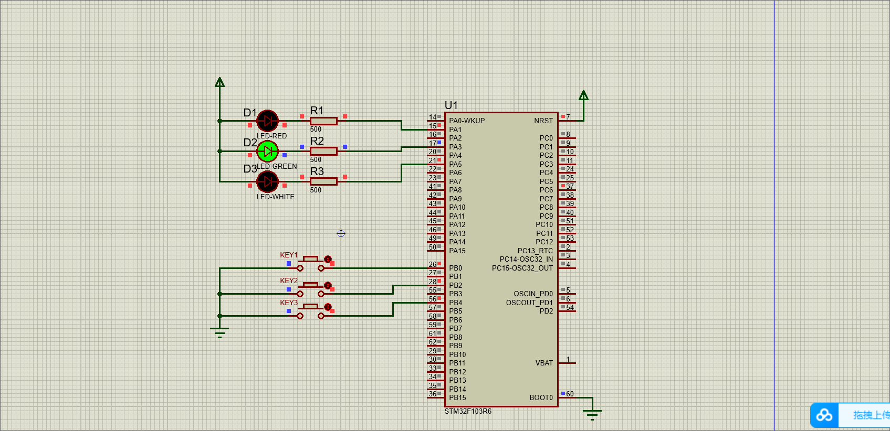Click the 500 value under R1
Image resolution: width=890 pixels, height=431 pixels.
316,129
